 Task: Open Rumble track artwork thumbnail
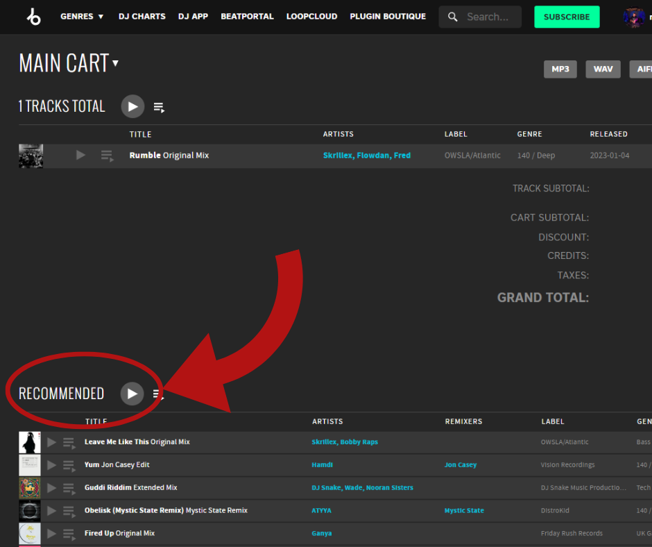point(31,156)
